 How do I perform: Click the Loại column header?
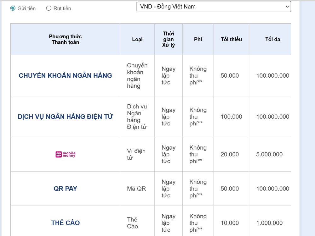(137, 39)
